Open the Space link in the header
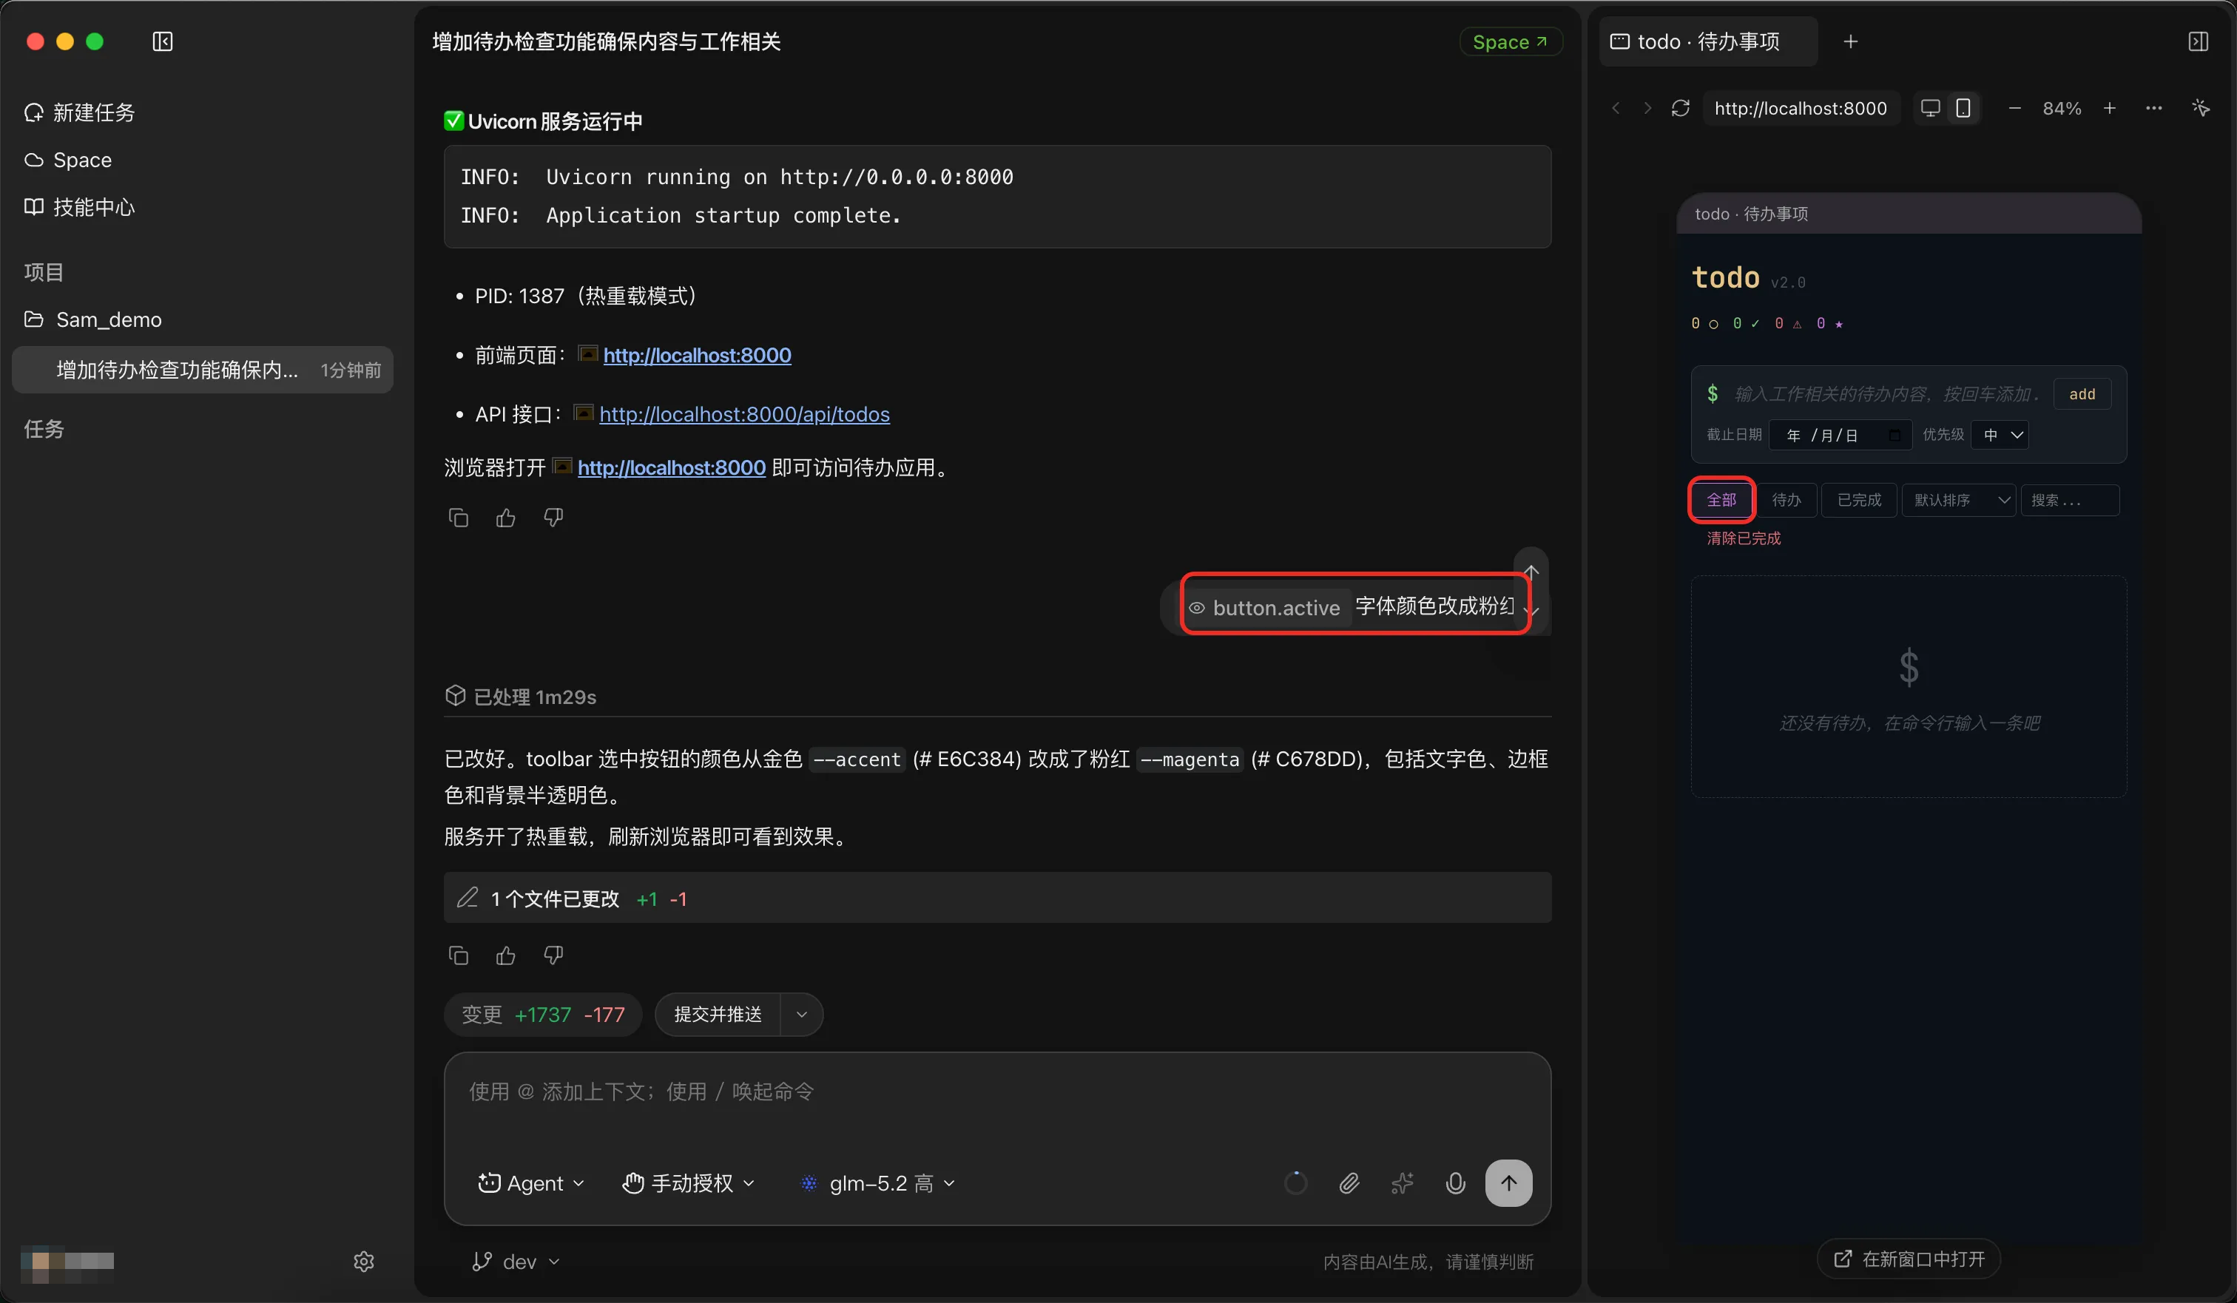Image resolution: width=2237 pixels, height=1303 pixels. pos(1510,41)
